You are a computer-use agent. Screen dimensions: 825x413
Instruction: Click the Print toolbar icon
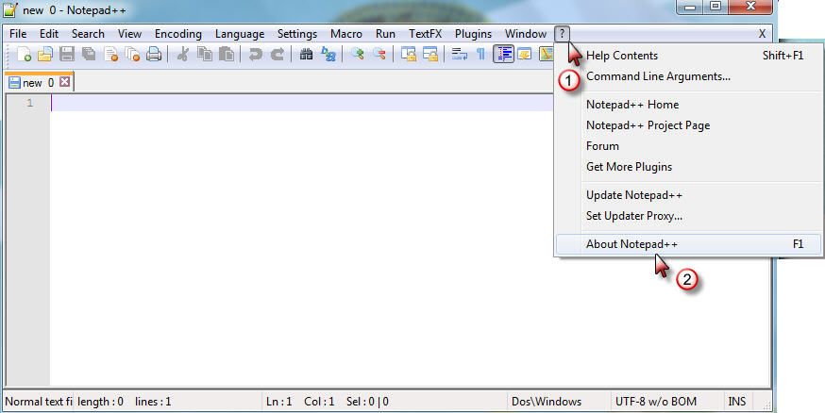click(x=154, y=54)
